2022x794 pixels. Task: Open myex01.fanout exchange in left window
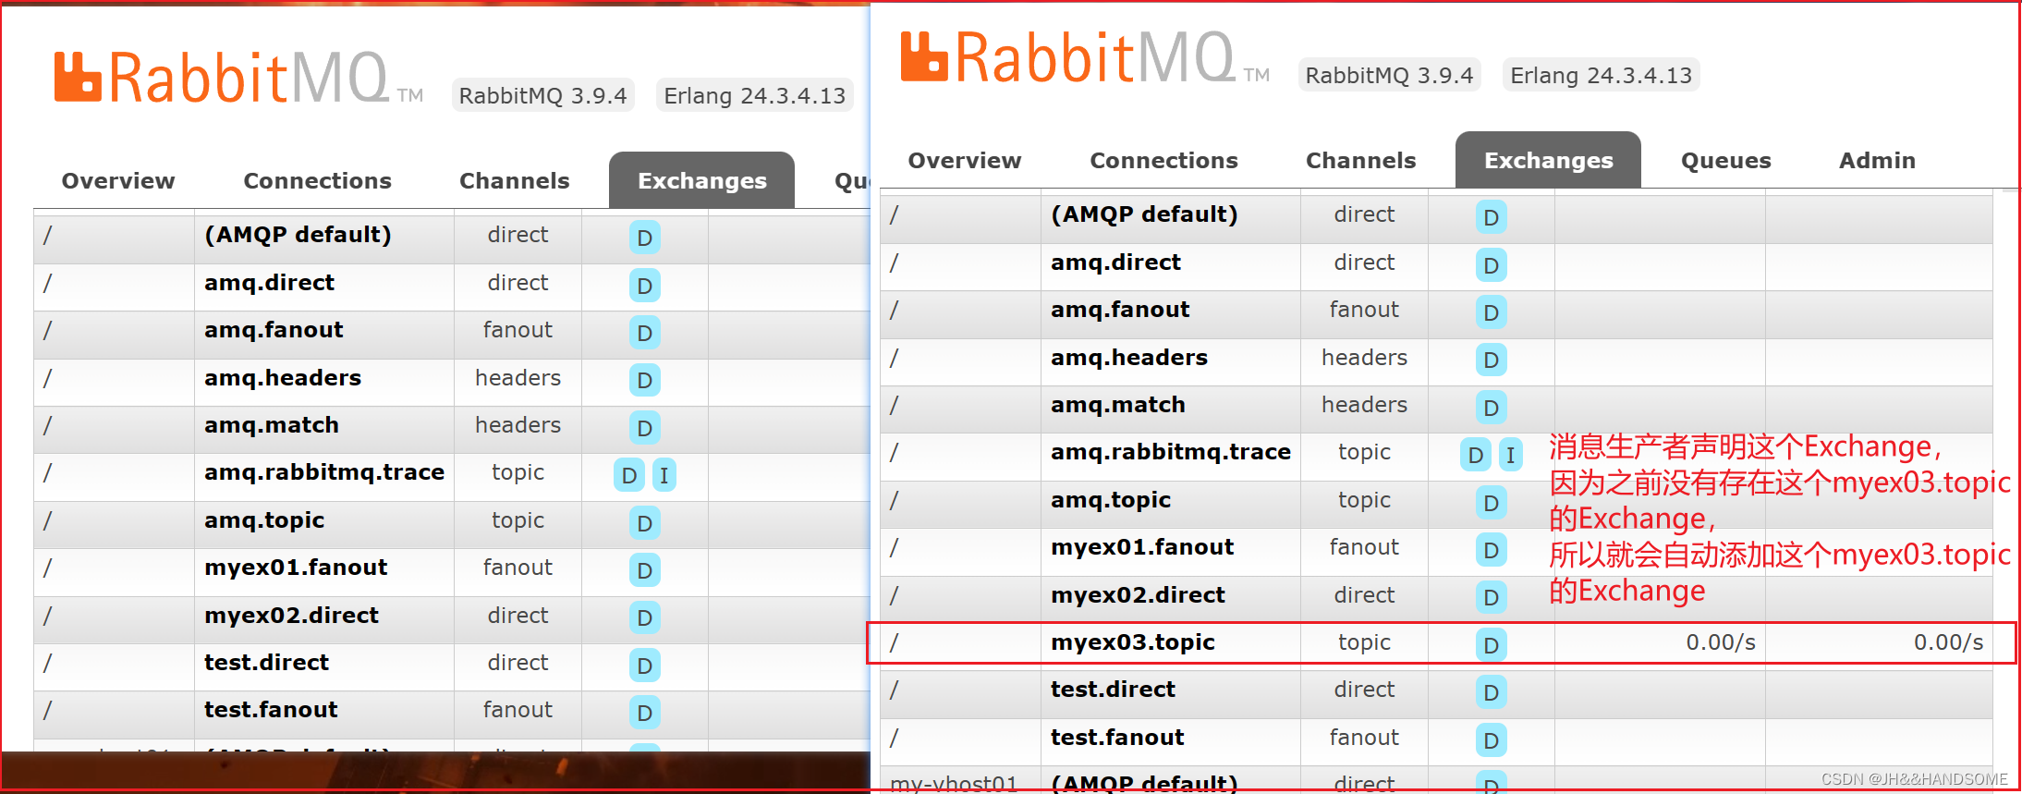(x=296, y=568)
